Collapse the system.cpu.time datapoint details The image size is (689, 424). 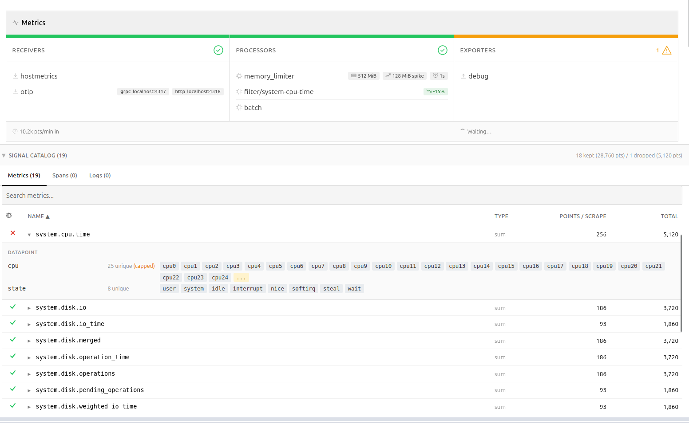(x=29, y=234)
